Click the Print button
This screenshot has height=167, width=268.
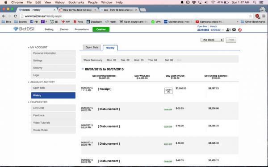[231, 40]
